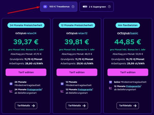Viewport: 154px width, 115px height.
Task: Disable the 100 € Treuebonus toggle
Action: tap(45, 6)
